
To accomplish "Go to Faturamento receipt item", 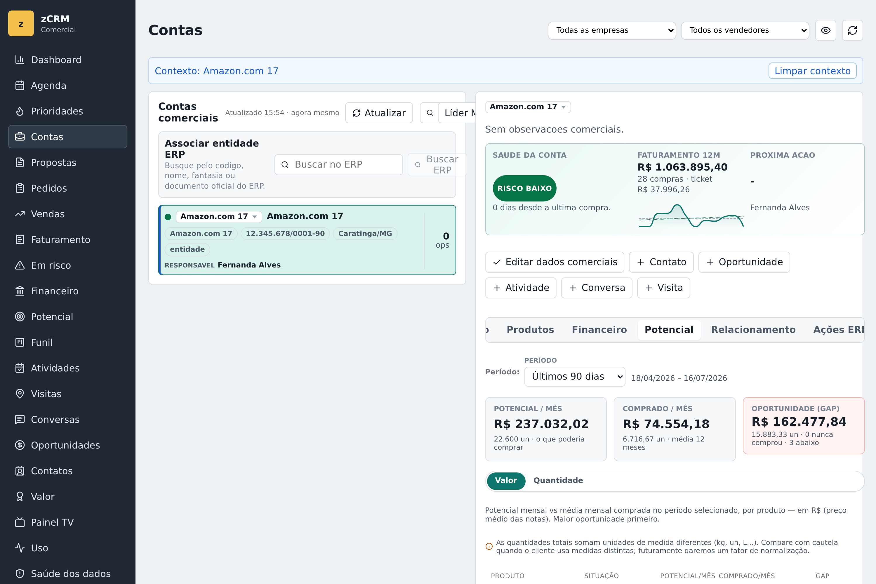I will pos(67,239).
